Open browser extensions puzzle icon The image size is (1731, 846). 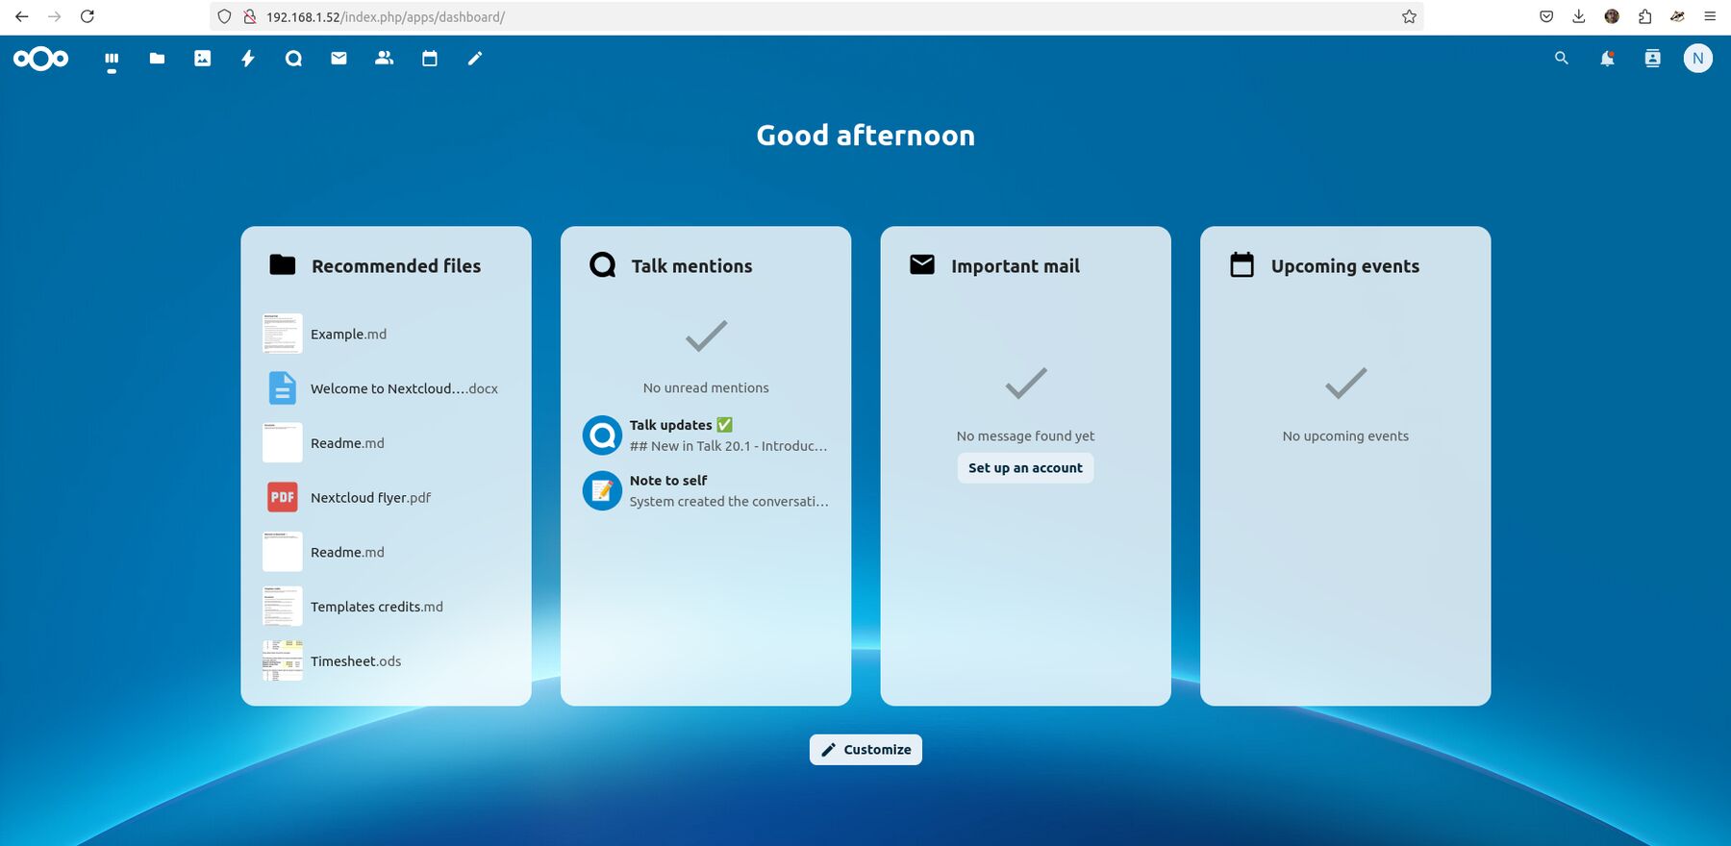[1645, 16]
